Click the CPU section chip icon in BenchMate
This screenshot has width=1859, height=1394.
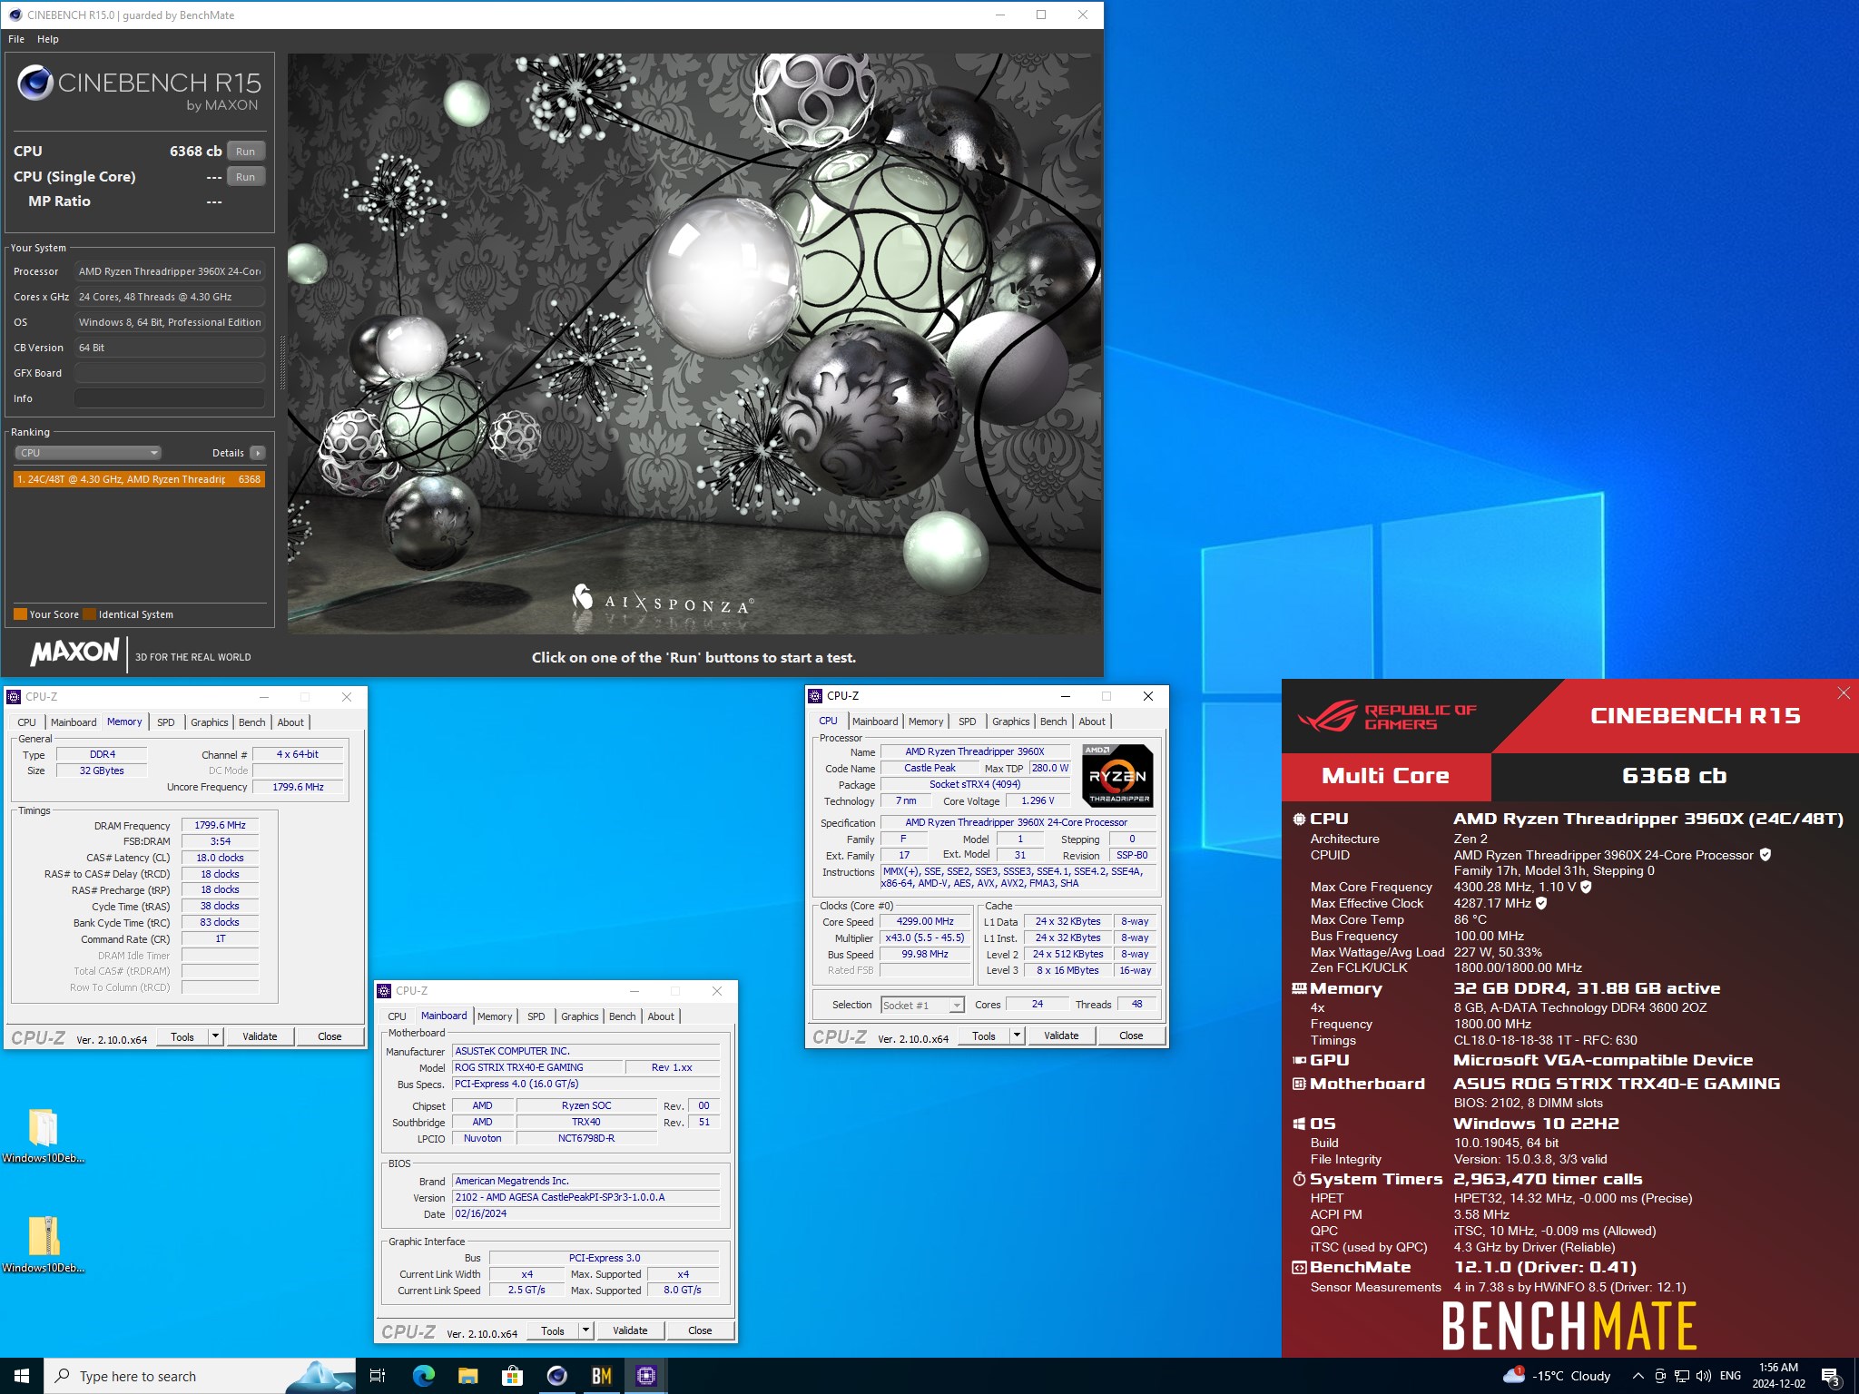(1299, 819)
